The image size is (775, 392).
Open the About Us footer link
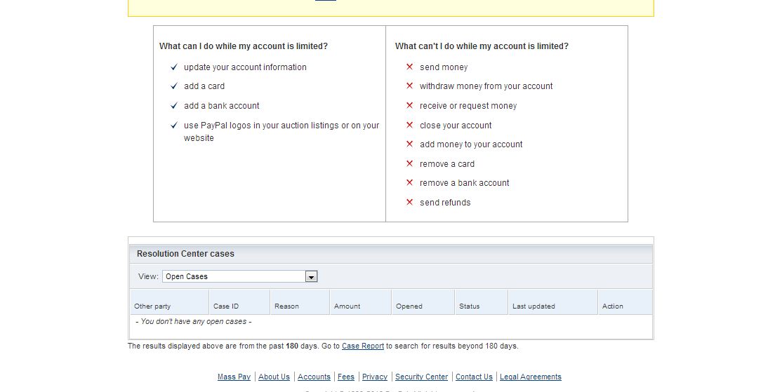pos(274,377)
